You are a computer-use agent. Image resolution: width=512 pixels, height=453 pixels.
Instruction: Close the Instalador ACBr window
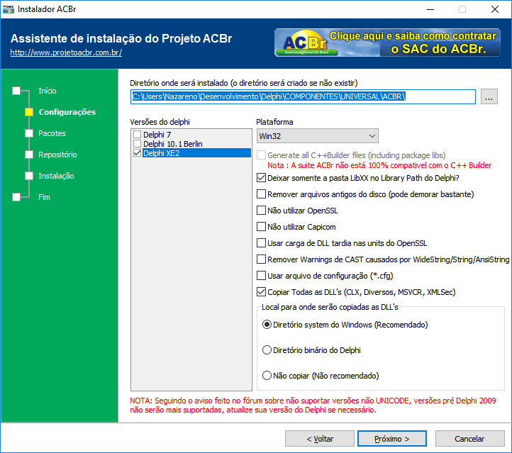click(495, 9)
